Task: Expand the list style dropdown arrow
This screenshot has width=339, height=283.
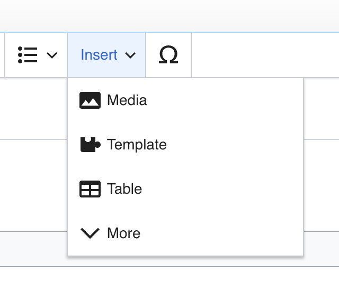Action: point(52,55)
